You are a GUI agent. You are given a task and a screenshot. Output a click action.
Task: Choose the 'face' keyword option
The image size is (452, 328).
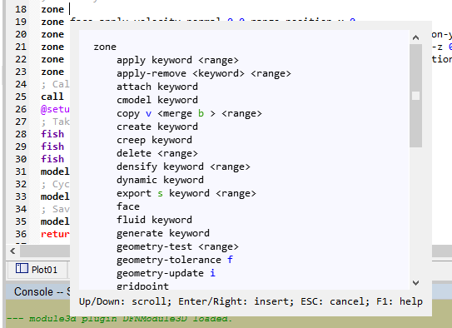[x=128, y=206]
